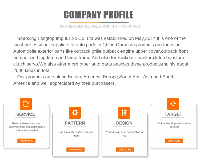Click the COMPANY PROFILE title

click(99, 14)
